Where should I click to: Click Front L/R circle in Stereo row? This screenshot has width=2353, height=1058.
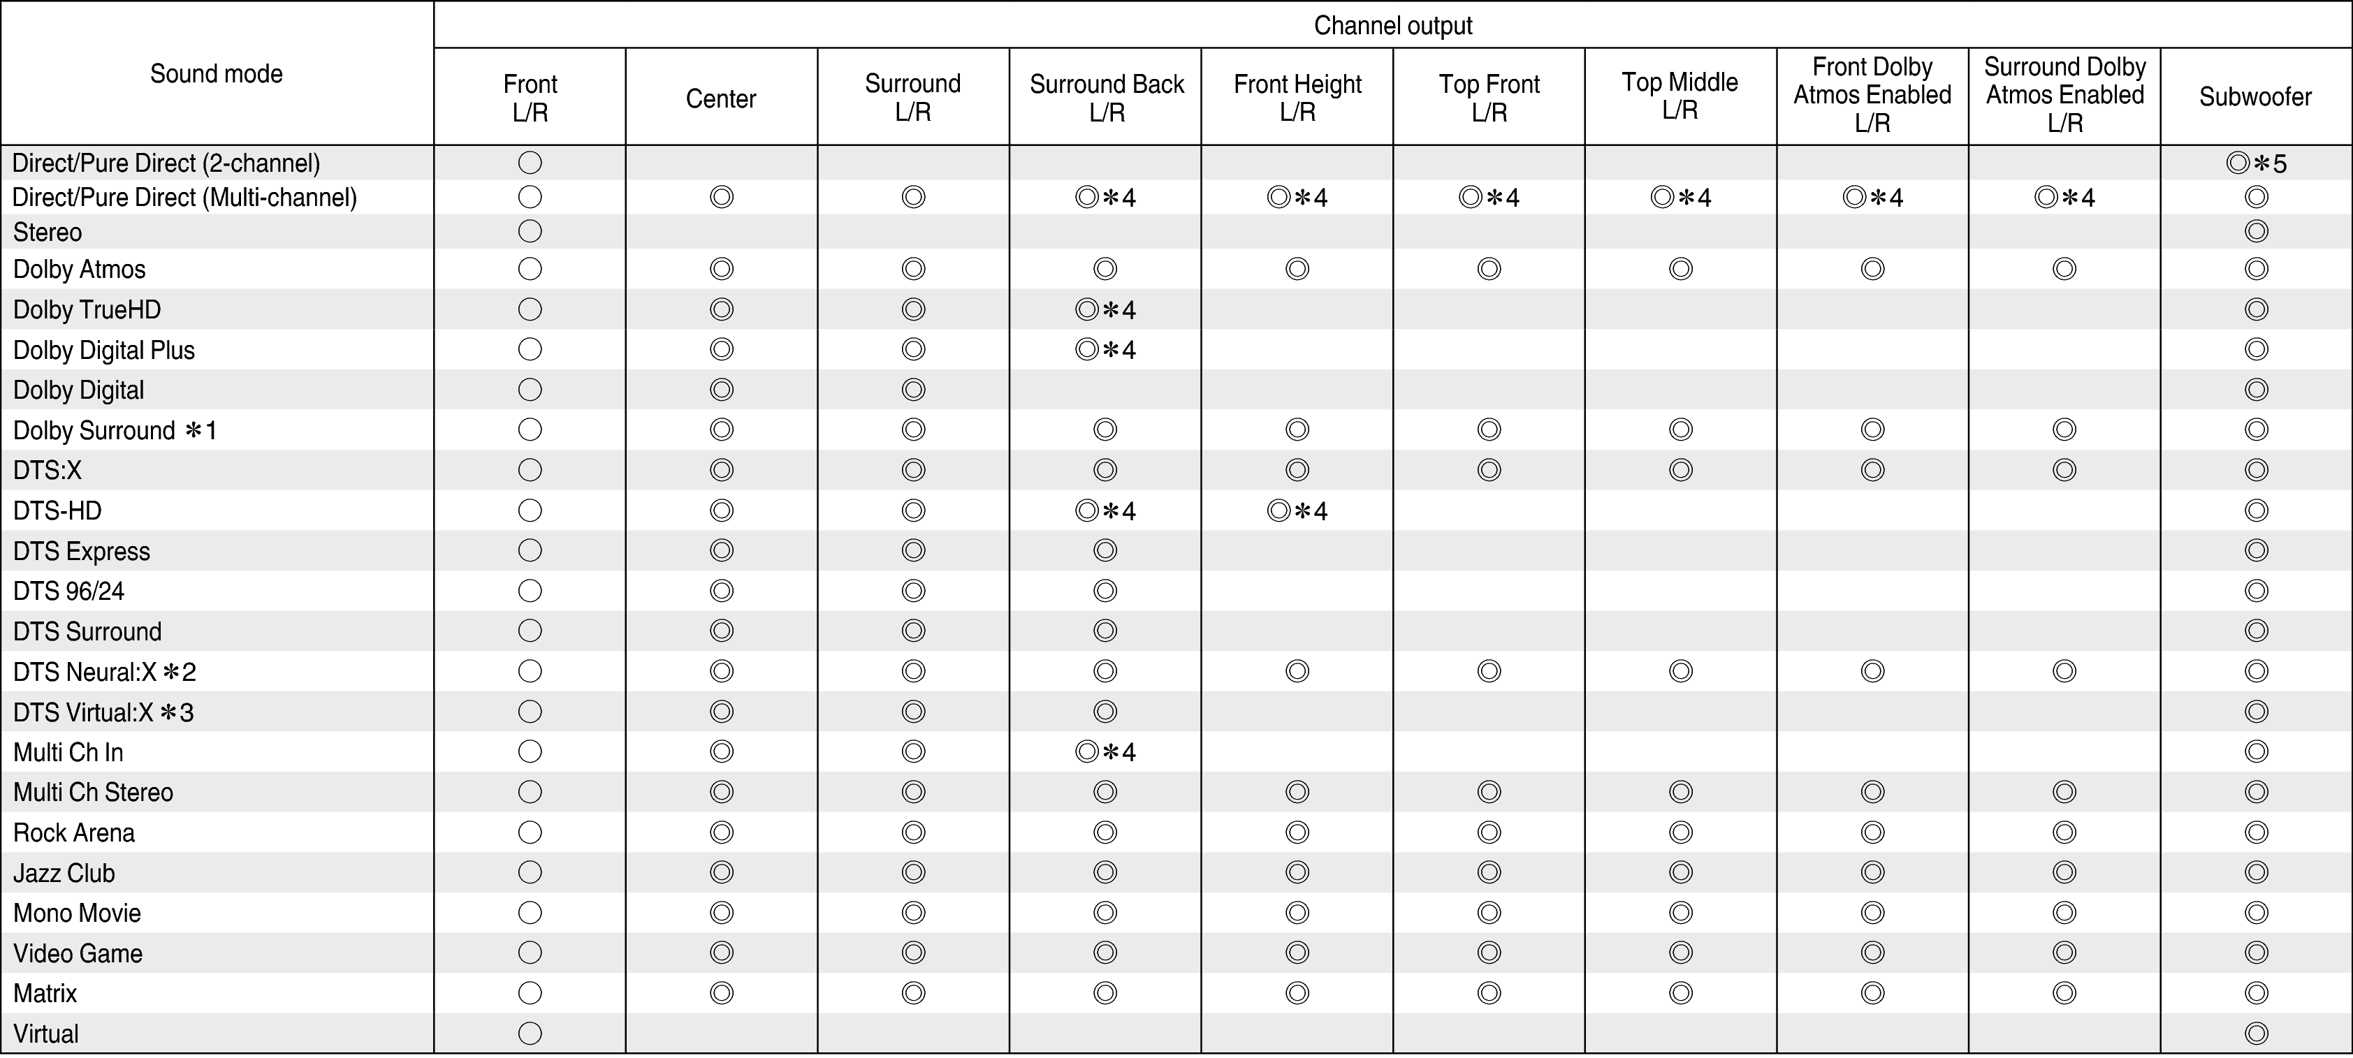tap(530, 232)
